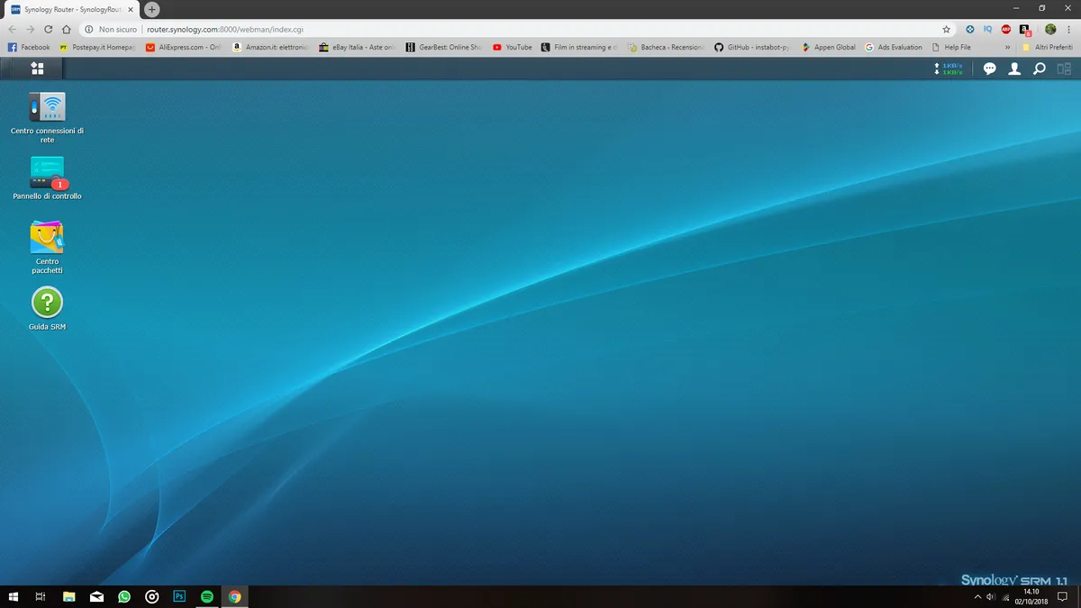Open the Amazon.it bookmark
This screenshot has height=608, width=1081.
tap(270, 47)
